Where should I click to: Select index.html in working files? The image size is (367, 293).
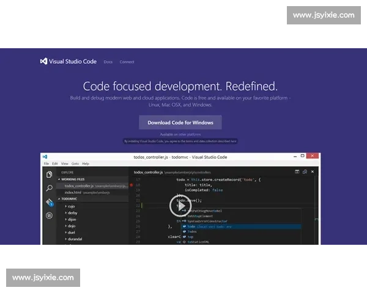(x=92, y=192)
